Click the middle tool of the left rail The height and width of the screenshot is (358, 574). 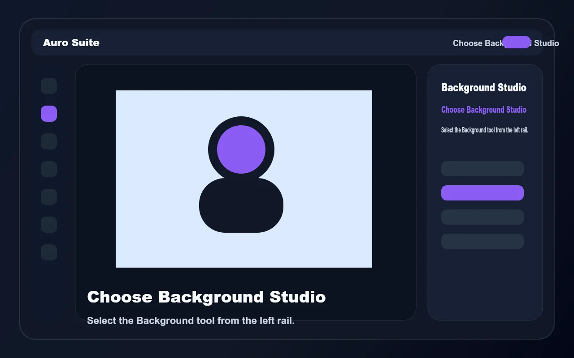pyautogui.click(x=49, y=169)
